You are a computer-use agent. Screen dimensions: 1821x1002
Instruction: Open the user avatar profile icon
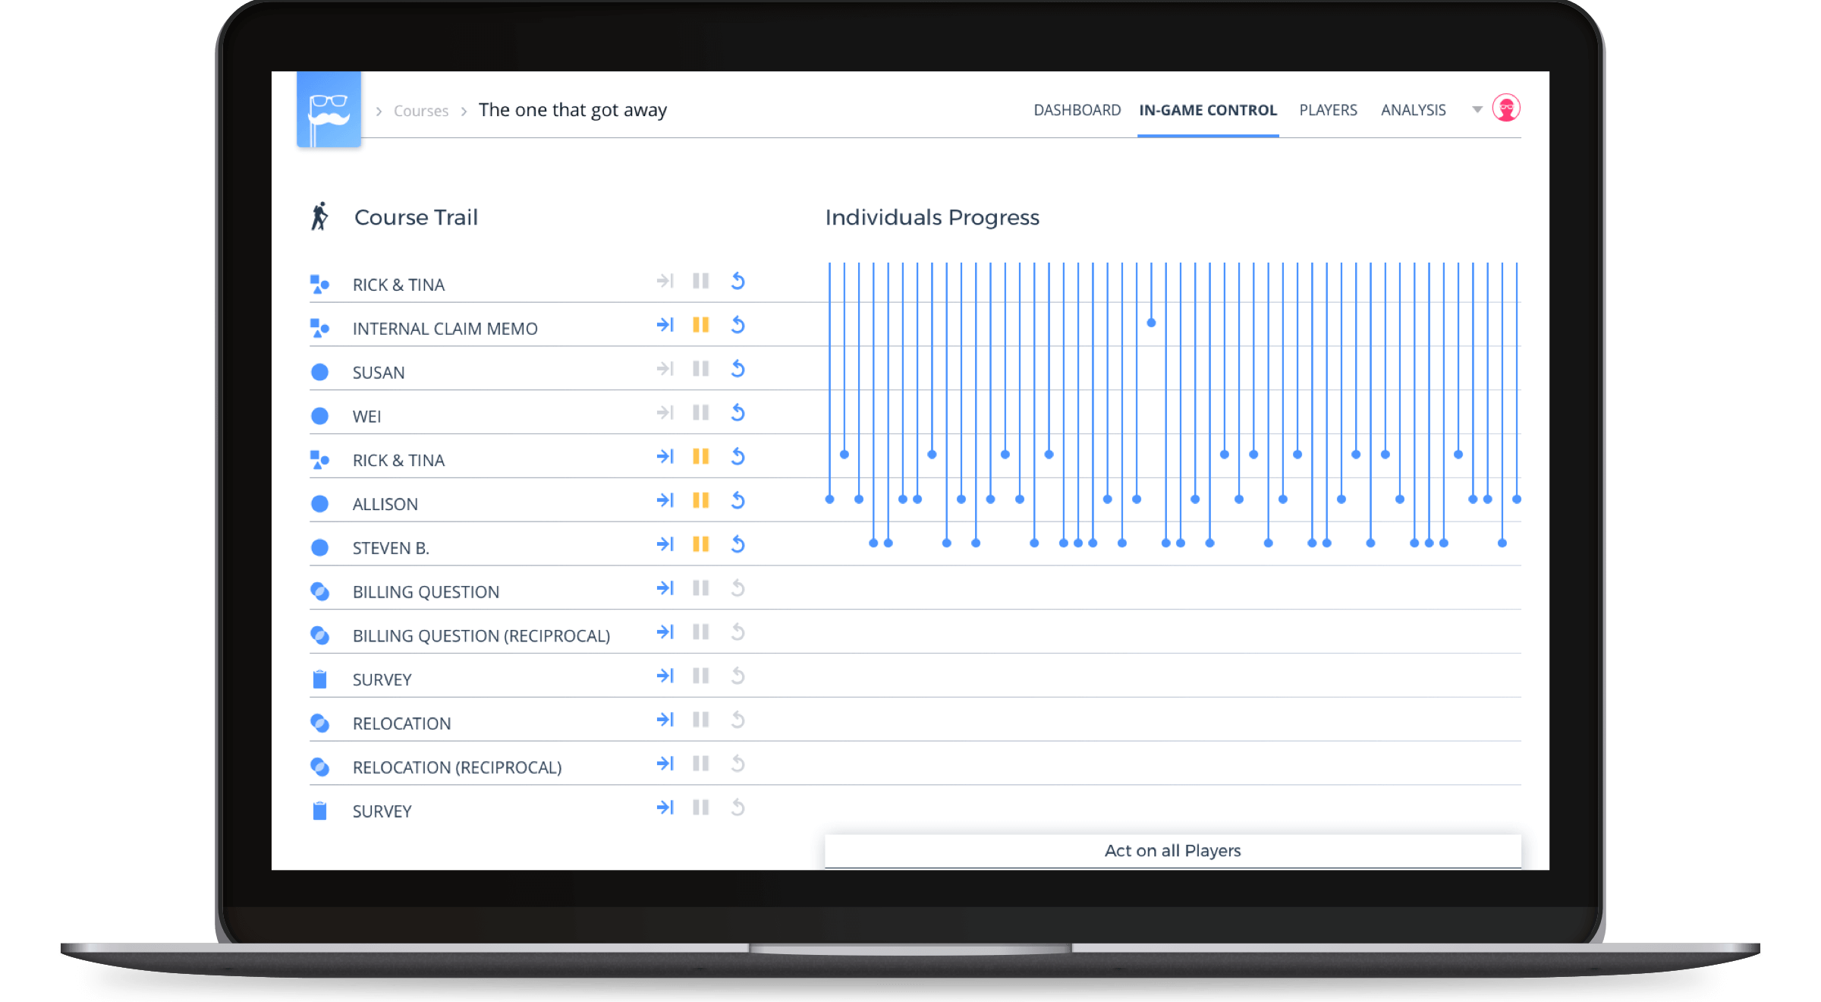tap(1505, 109)
